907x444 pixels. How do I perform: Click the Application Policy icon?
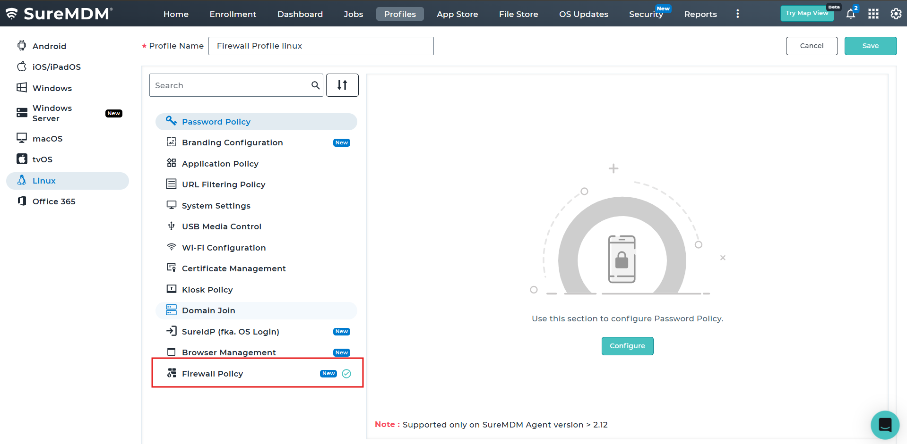(171, 163)
